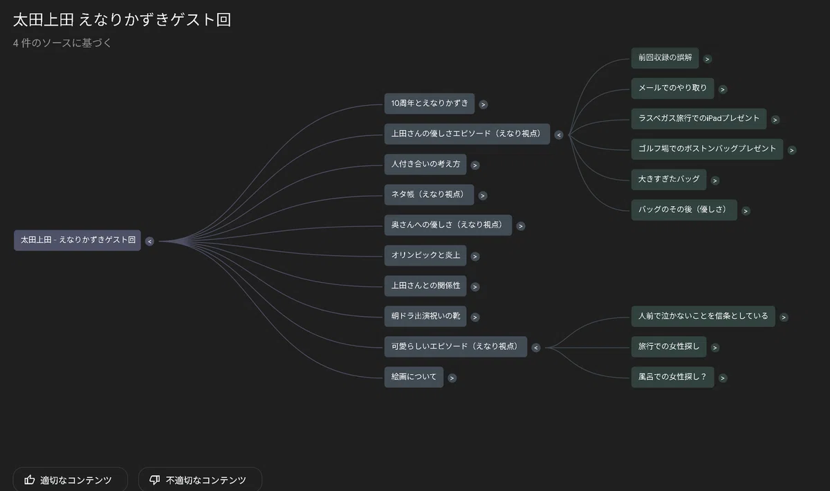Viewport: 830px width, 491px height.
Task: Collapse the 可愛らしいエピソード（えなり視点） chevron
Action: tap(536, 348)
